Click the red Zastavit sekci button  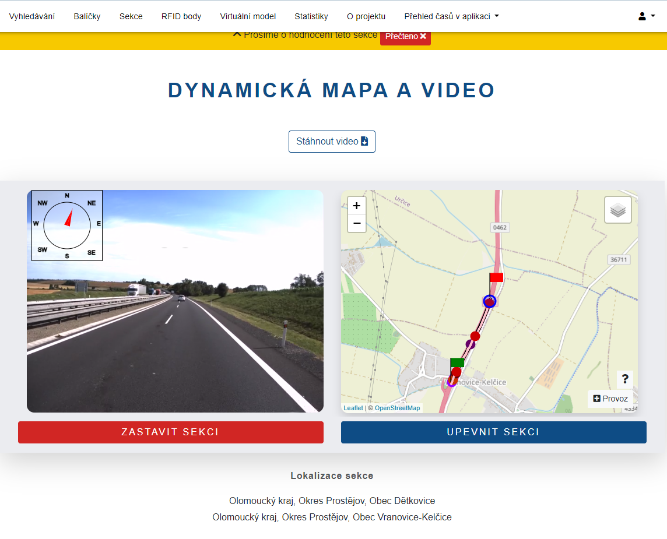coord(171,432)
